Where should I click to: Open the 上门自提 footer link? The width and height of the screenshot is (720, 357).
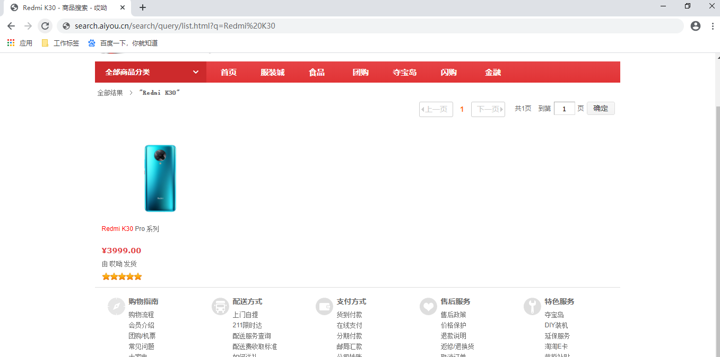click(245, 315)
